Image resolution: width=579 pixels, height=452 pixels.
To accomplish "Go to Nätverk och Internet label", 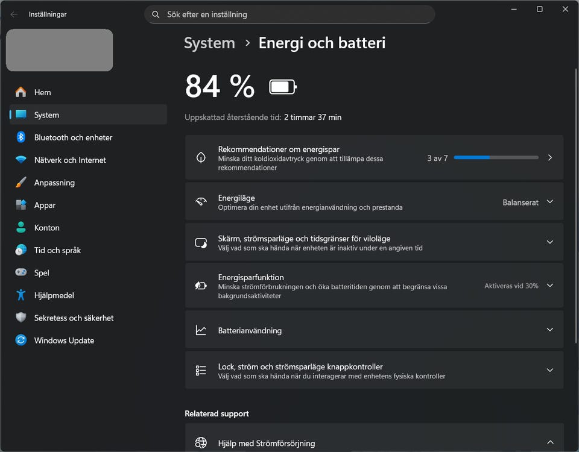I will 70,160.
